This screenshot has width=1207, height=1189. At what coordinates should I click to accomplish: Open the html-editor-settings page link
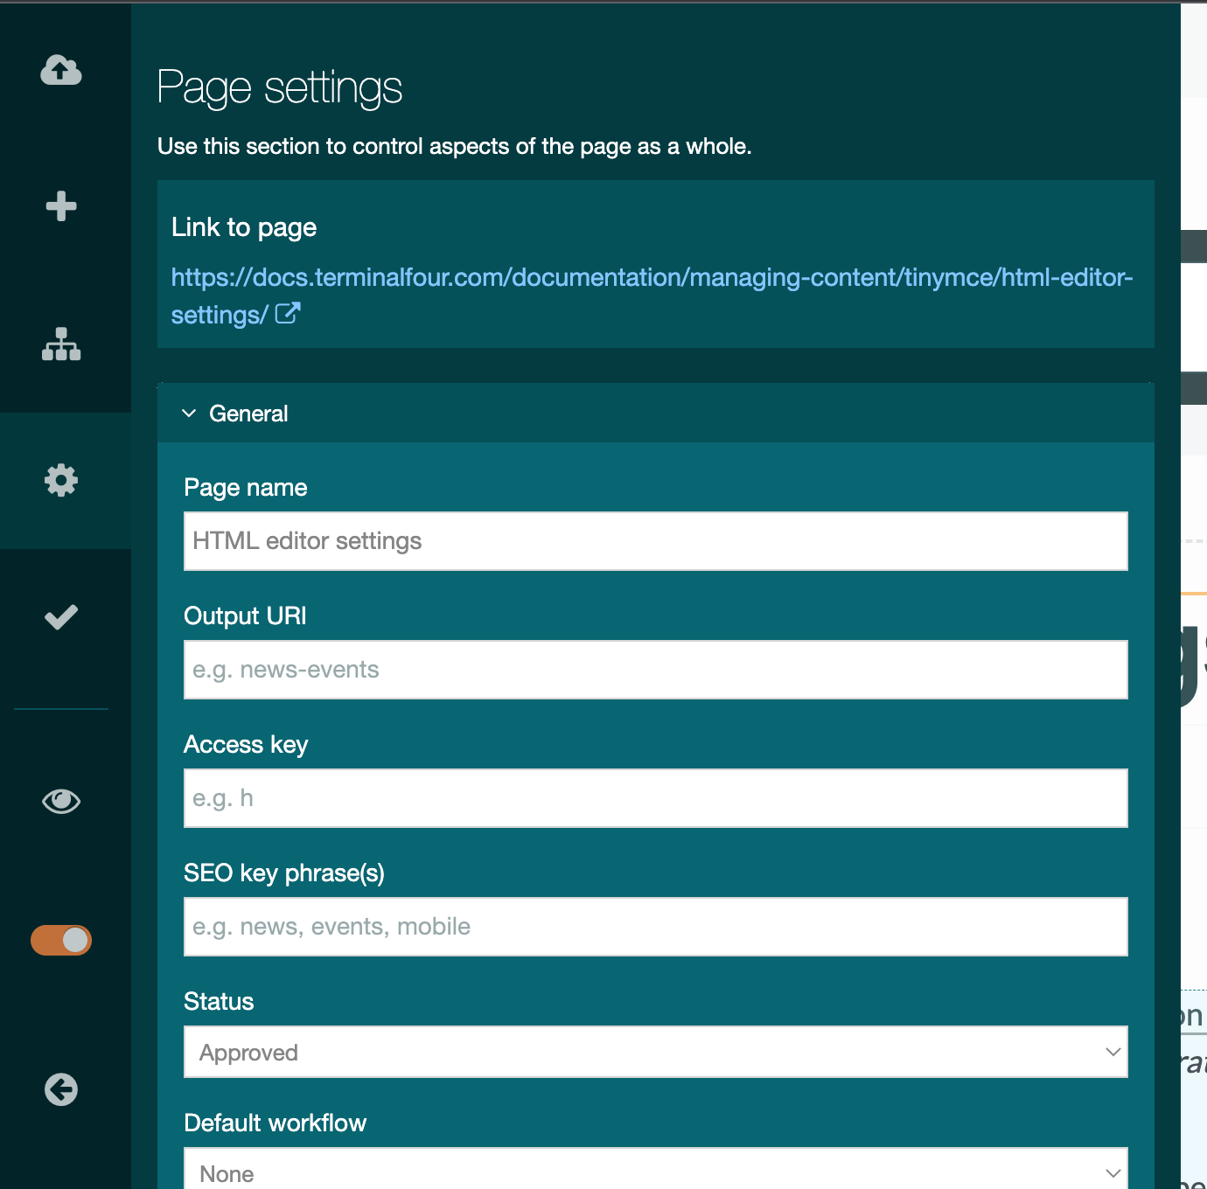pos(651,278)
